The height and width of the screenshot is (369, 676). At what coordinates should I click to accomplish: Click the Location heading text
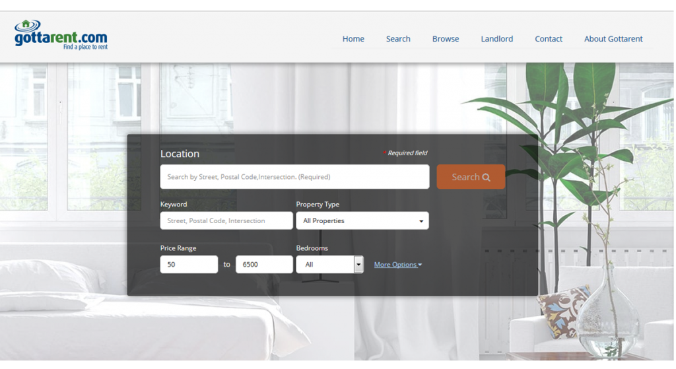tap(180, 154)
